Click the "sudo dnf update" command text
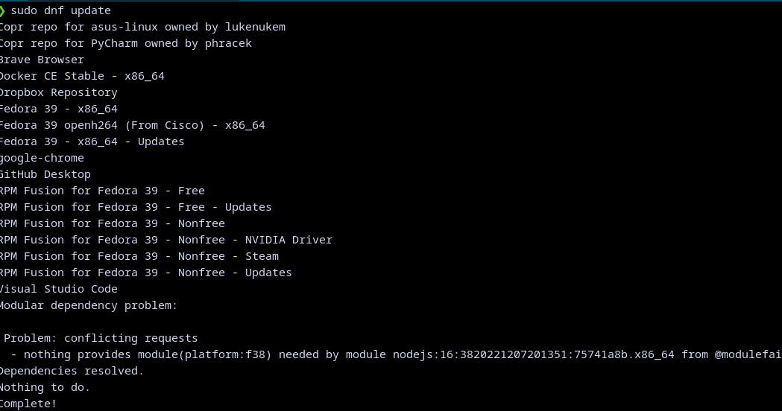The image size is (782, 411). [x=60, y=10]
